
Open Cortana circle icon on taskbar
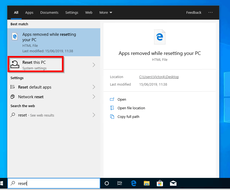pos(106,183)
